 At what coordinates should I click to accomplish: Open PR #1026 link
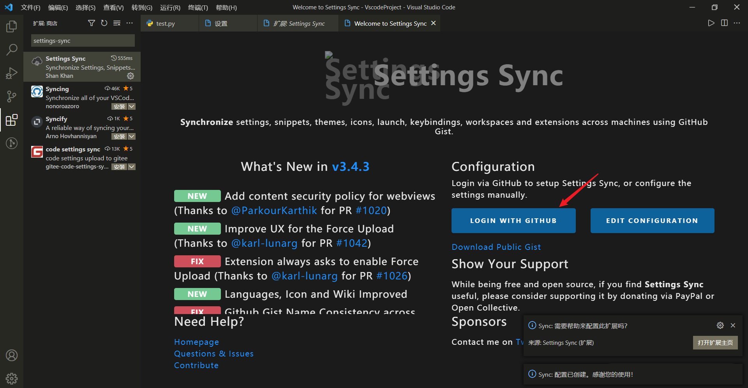(x=392, y=276)
